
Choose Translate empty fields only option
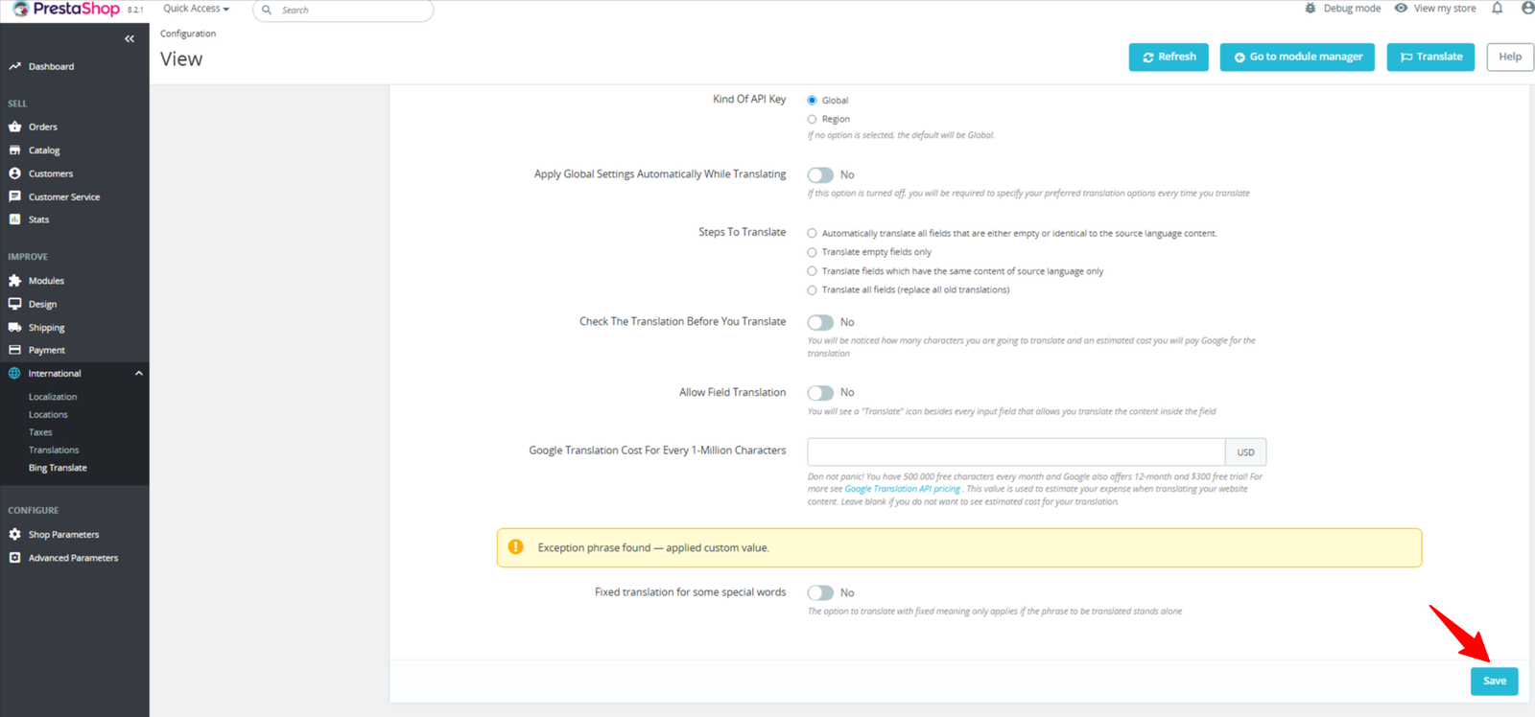pyautogui.click(x=812, y=252)
